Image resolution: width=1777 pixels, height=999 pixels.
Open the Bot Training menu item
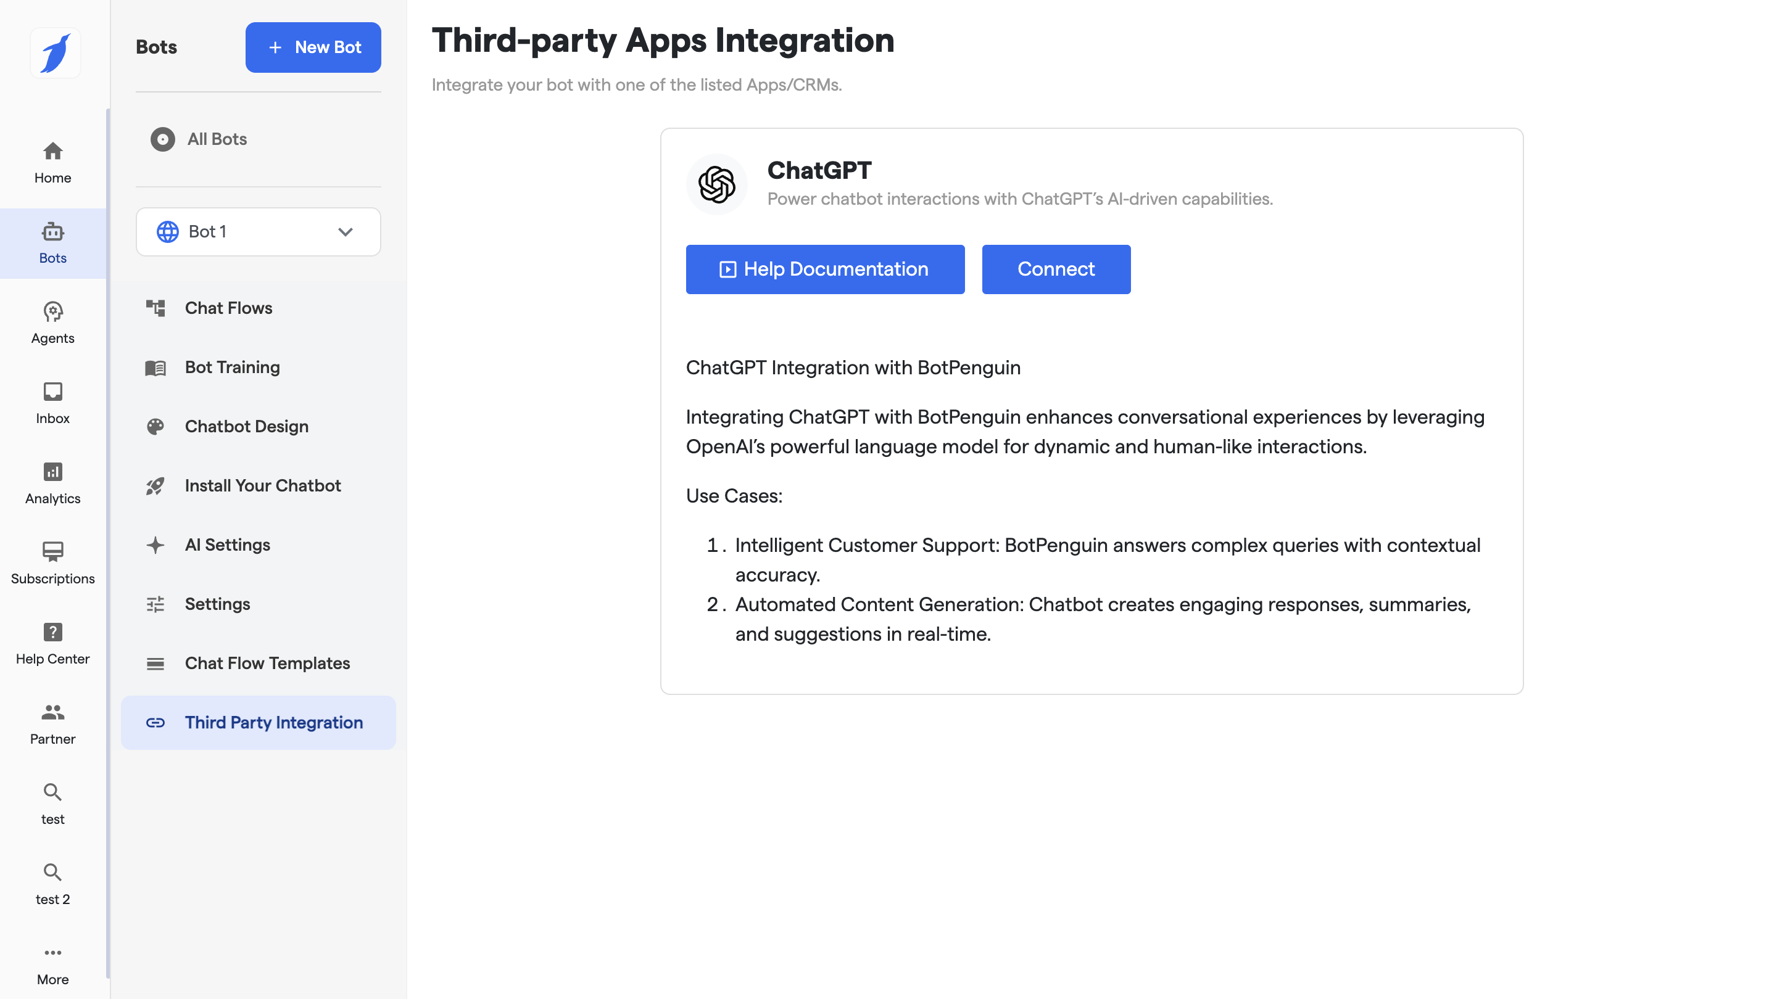(232, 368)
